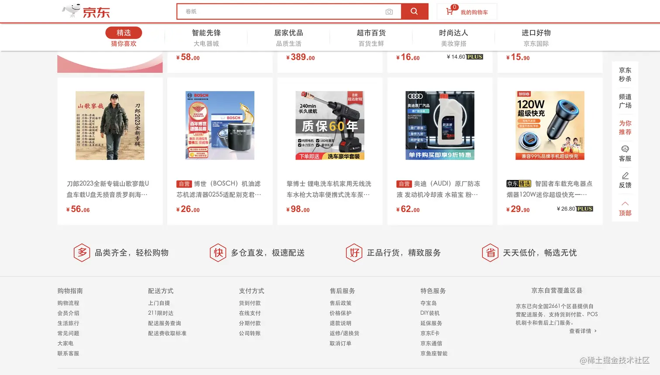Open camera image search icon

389,12
